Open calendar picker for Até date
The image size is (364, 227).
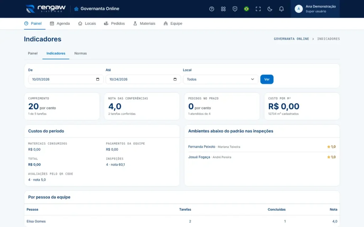[x=175, y=79]
